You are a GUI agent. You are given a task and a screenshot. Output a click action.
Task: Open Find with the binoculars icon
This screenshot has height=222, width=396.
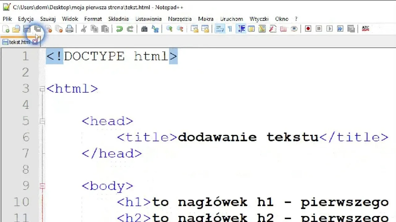tap(144, 29)
